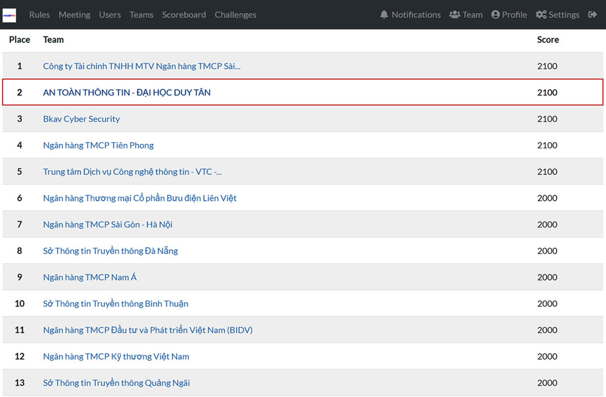Image resolution: width=606 pixels, height=397 pixels.
Task: Switch to the Scoreboard page
Action: [184, 15]
